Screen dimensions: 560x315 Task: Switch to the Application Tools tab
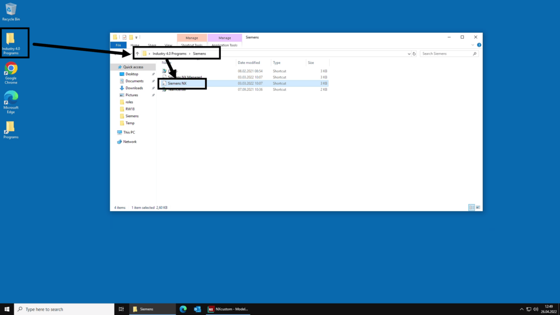(x=225, y=45)
